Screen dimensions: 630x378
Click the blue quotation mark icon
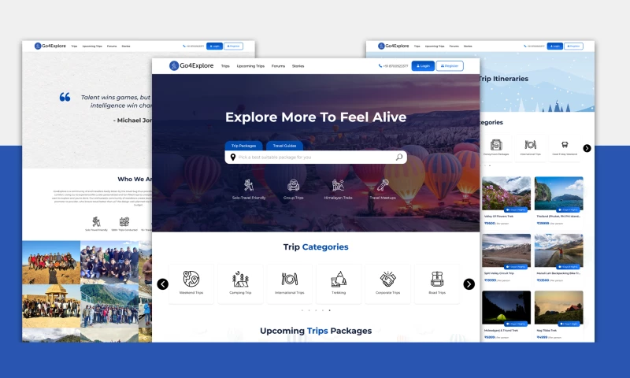coord(65,97)
